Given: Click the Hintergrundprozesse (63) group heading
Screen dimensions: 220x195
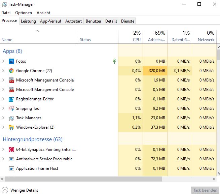Looking at the screenshot, I should coord(33,139).
